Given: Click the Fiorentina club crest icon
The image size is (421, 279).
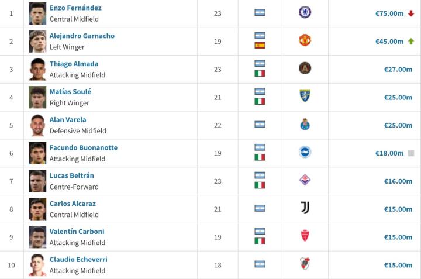Looking at the screenshot, I should click(305, 180).
